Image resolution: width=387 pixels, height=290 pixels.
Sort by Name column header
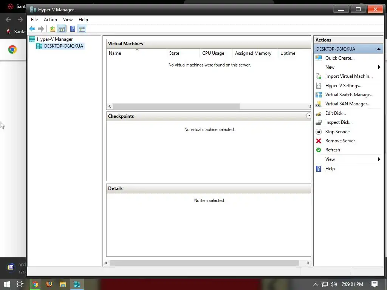137,53
